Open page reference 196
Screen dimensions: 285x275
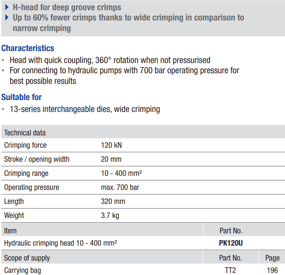272,270
